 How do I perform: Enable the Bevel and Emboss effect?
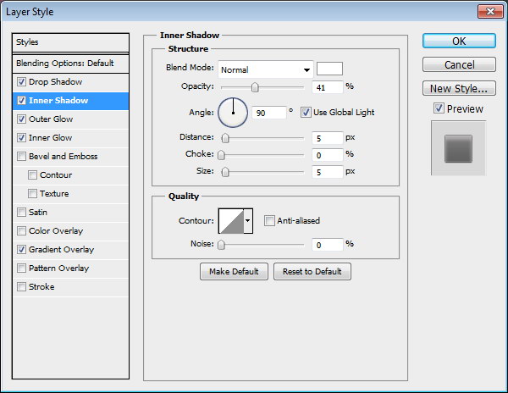pyautogui.click(x=21, y=157)
